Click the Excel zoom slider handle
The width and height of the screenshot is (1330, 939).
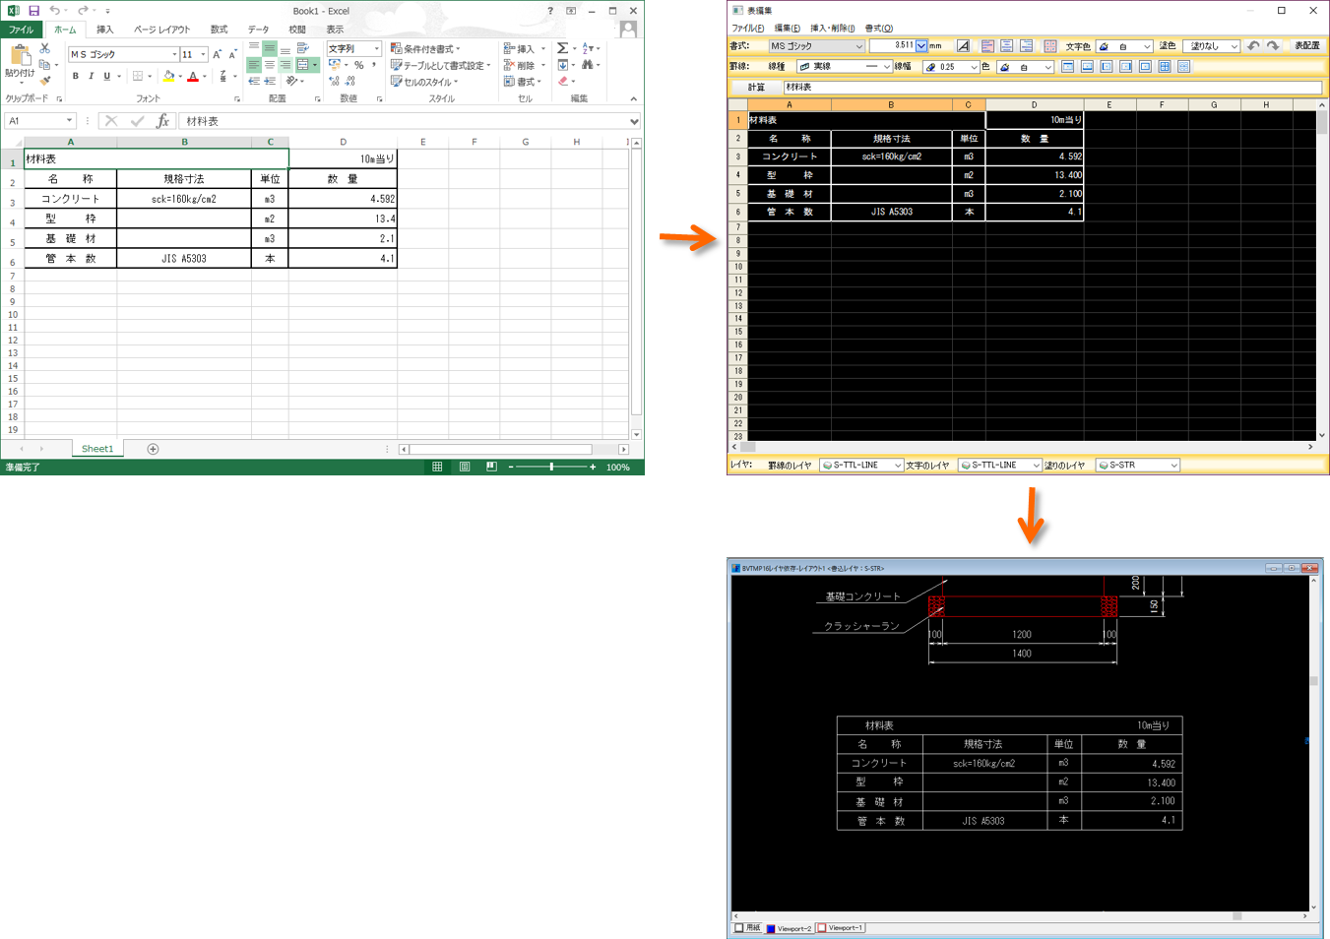[551, 468]
